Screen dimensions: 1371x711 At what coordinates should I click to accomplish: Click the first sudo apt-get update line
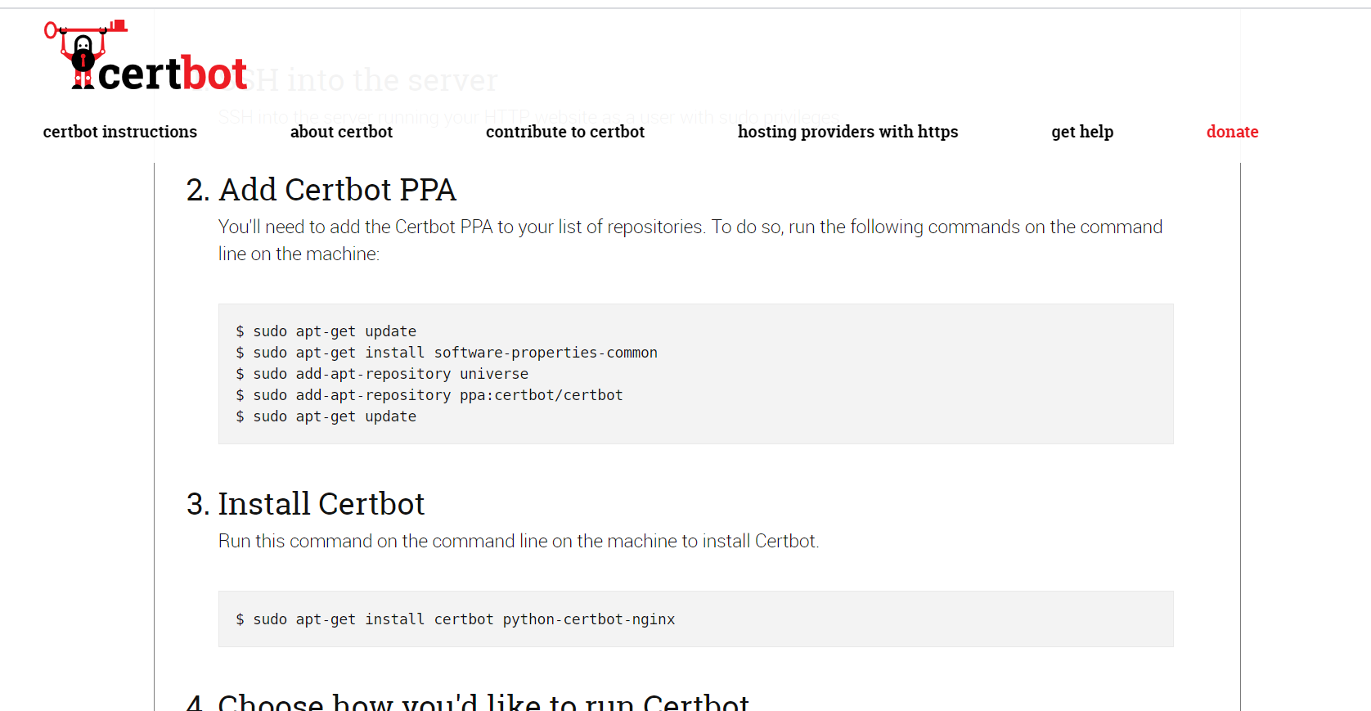pos(326,331)
